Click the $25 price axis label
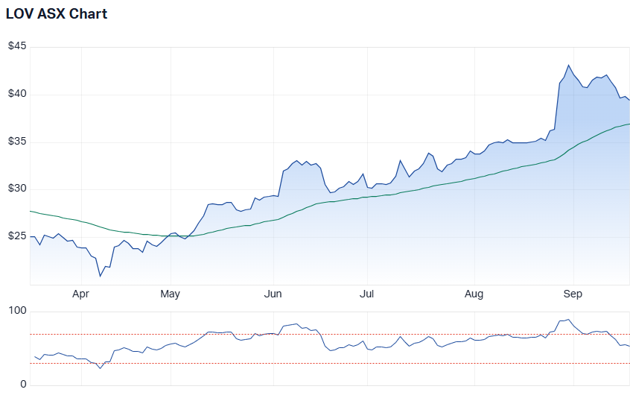The image size is (630, 398). click(x=17, y=236)
